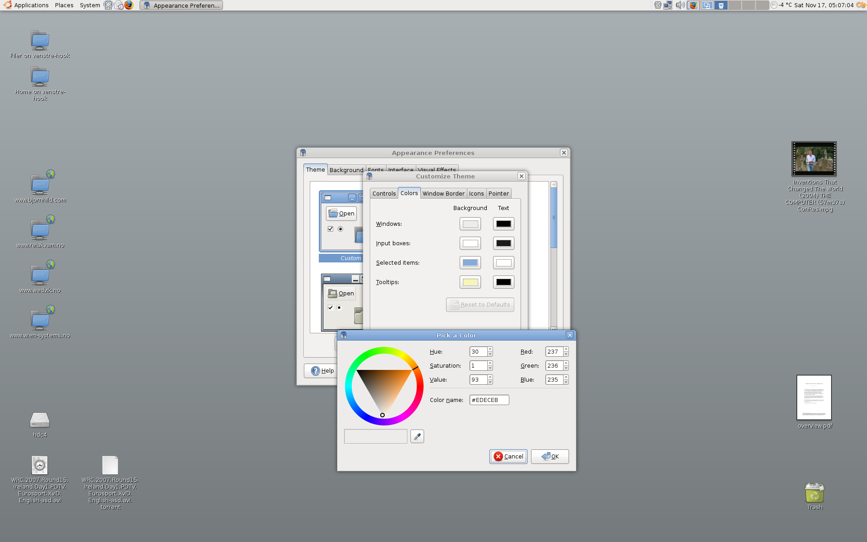Click the volume speaker icon in panel
The width and height of the screenshot is (867, 542).
(x=680, y=5)
